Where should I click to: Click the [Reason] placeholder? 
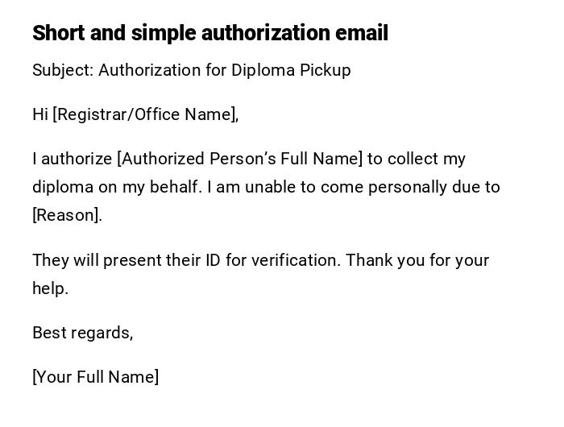pos(67,215)
